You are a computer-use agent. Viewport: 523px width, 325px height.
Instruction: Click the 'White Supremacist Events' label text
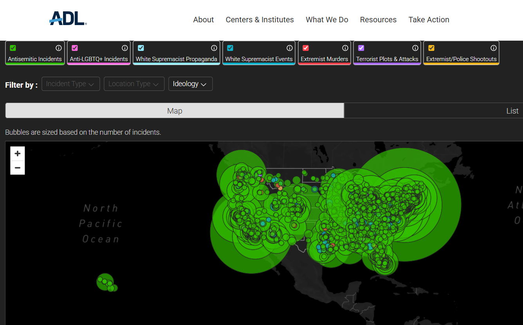tap(259, 59)
